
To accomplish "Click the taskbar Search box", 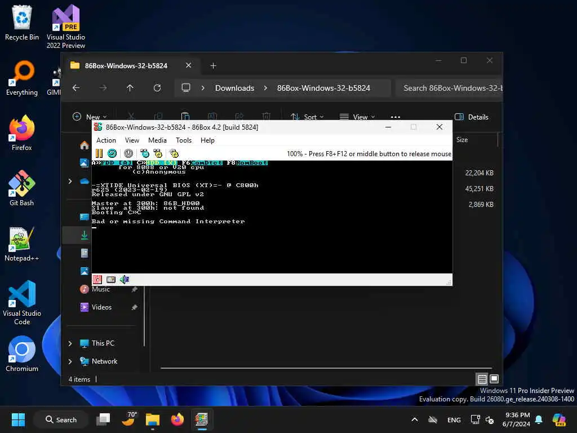I will [61, 419].
